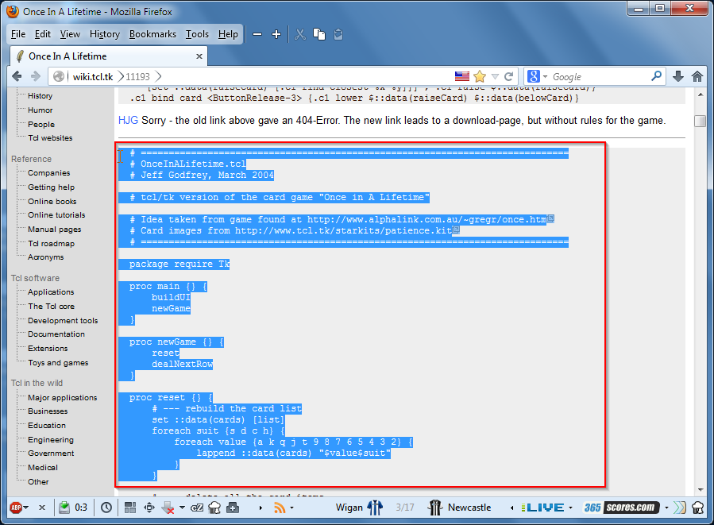
Task: Click the Wigan team kit icon
Action: tap(374, 508)
